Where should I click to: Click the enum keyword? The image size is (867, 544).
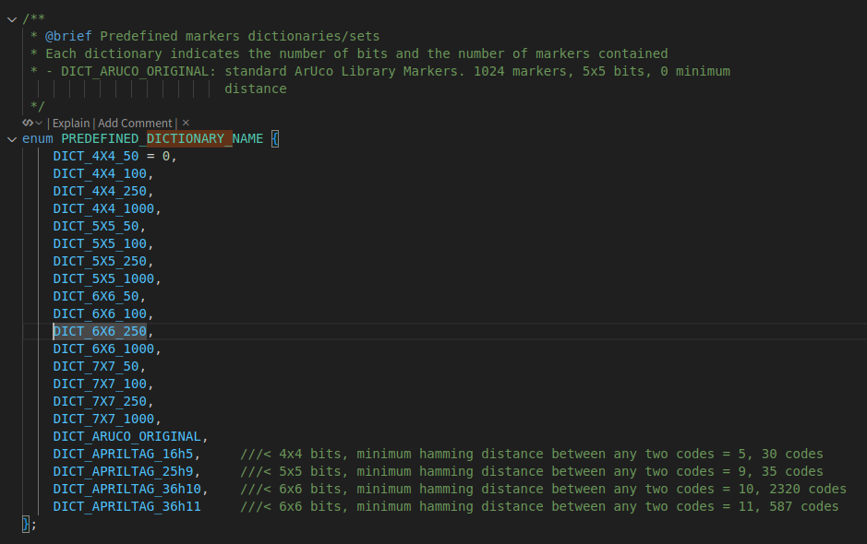coord(38,139)
